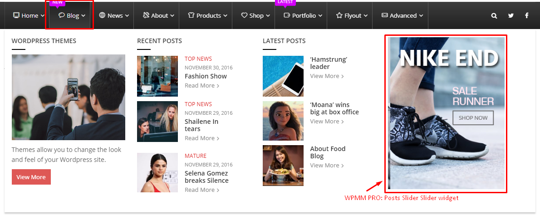Click TOP NEWS category above Fashion Show
540x215 pixels.
(x=198, y=59)
